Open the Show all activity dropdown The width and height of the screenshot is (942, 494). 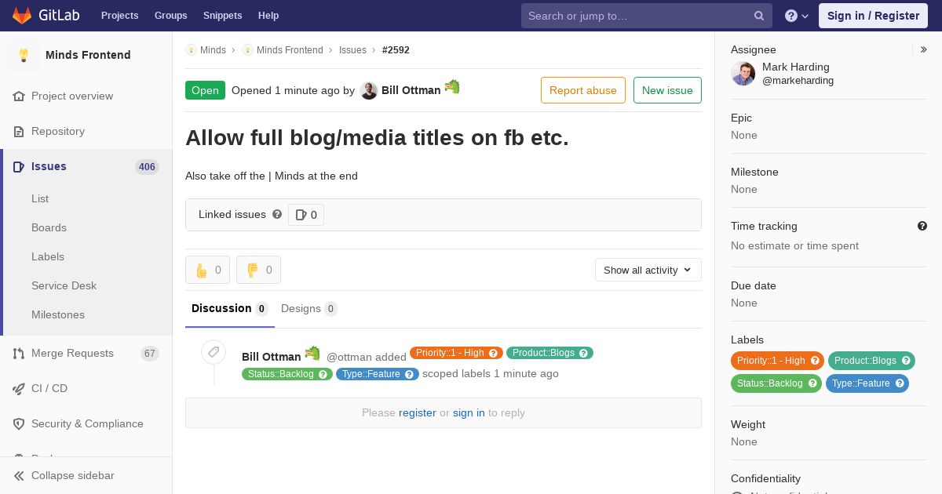(x=648, y=270)
